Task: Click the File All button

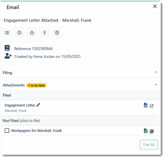Action: pyautogui.click(x=149, y=145)
